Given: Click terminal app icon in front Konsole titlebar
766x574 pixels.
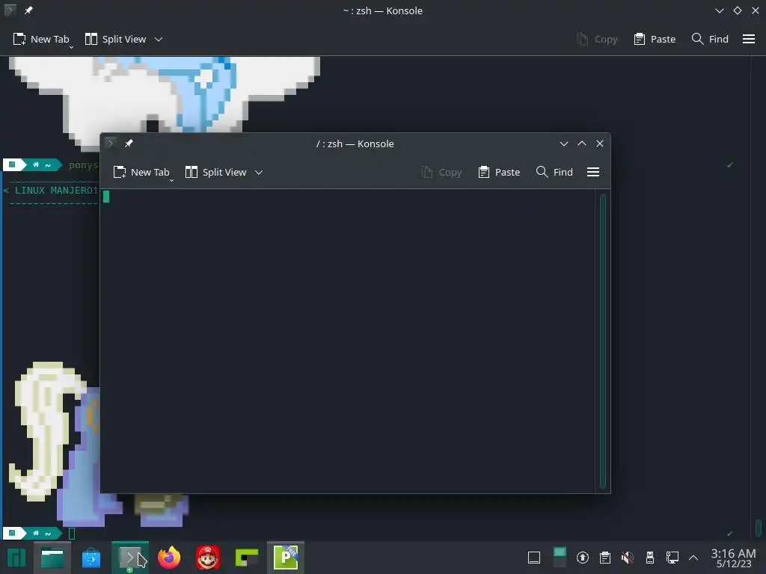Looking at the screenshot, I should click(x=111, y=143).
